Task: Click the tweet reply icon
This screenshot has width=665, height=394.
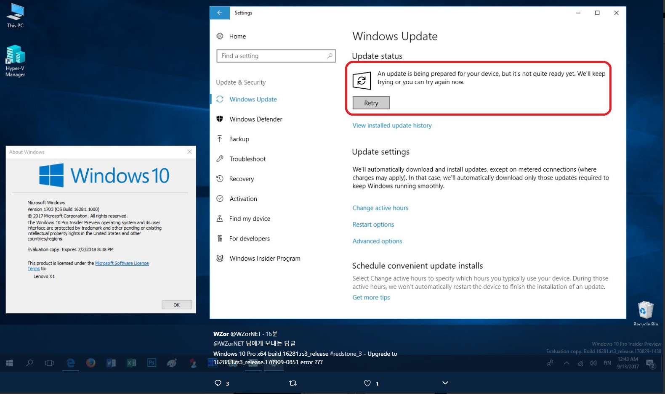Action: [218, 383]
